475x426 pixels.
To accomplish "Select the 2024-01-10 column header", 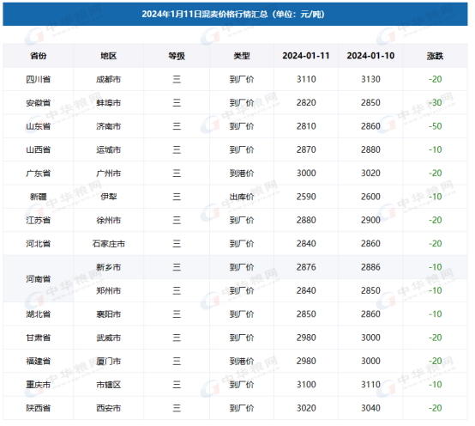I will (370, 56).
